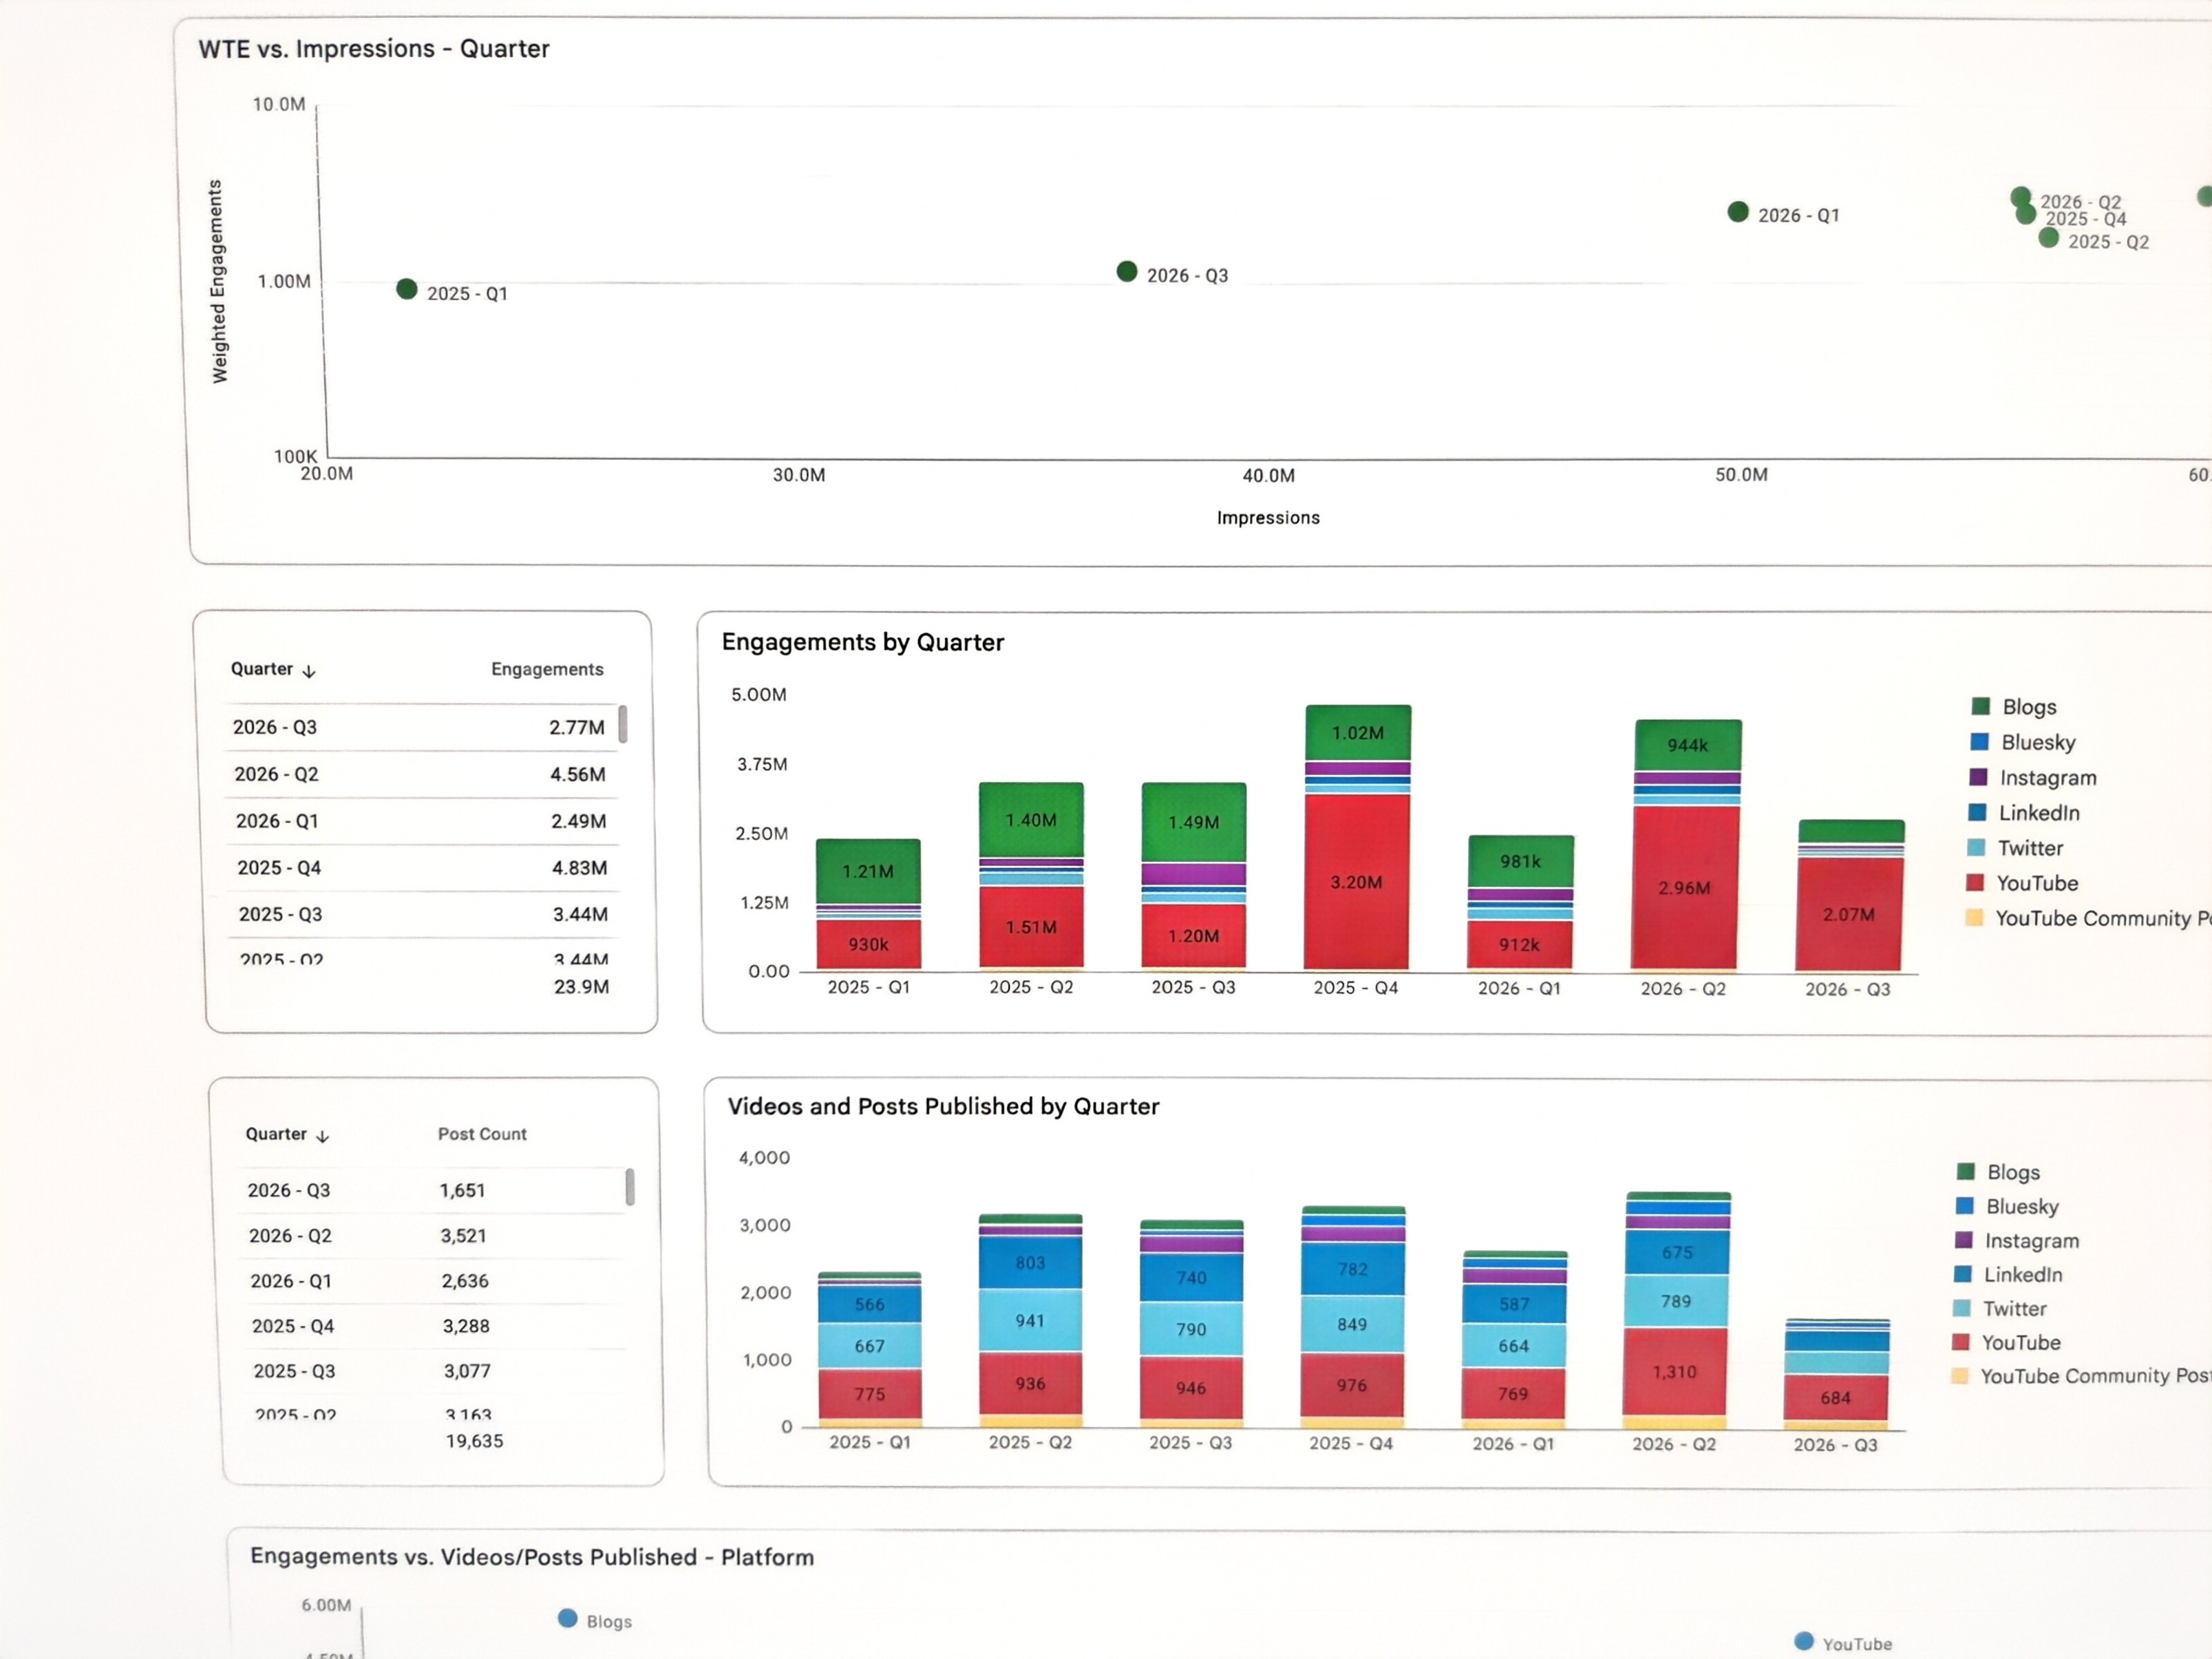Click the 23.9M engagements total
Screen dimensions: 2212x1659
(582, 987)
